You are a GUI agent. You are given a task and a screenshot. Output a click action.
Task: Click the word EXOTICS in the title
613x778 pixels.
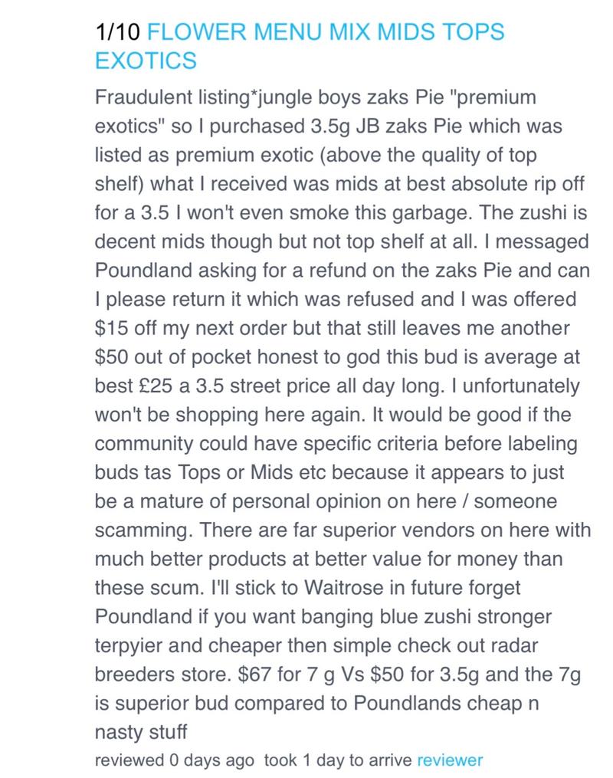click(145, 60)
